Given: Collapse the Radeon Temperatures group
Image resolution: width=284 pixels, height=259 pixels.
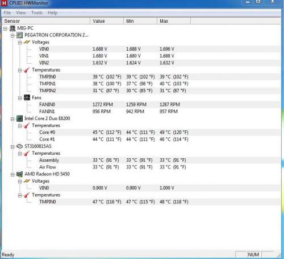Looking at the screenshot, I should (x=20, y=195).
